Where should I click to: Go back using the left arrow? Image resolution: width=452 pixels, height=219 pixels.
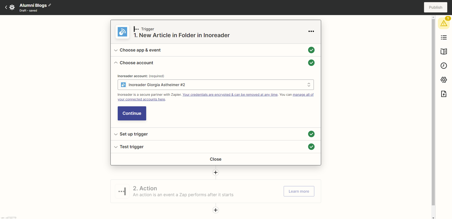click(x=6, y=7)
